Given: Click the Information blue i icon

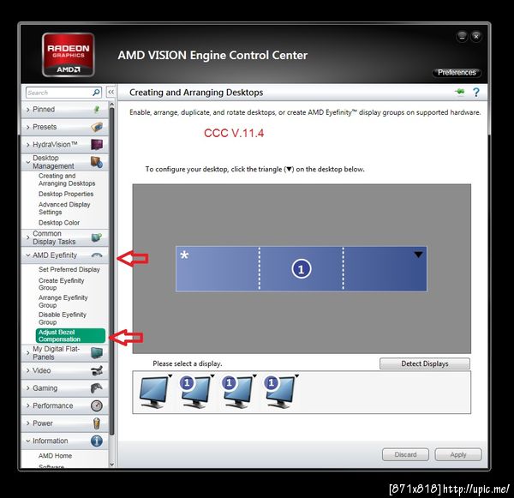Looking at the screenshot, I should [x=97, y=441].
